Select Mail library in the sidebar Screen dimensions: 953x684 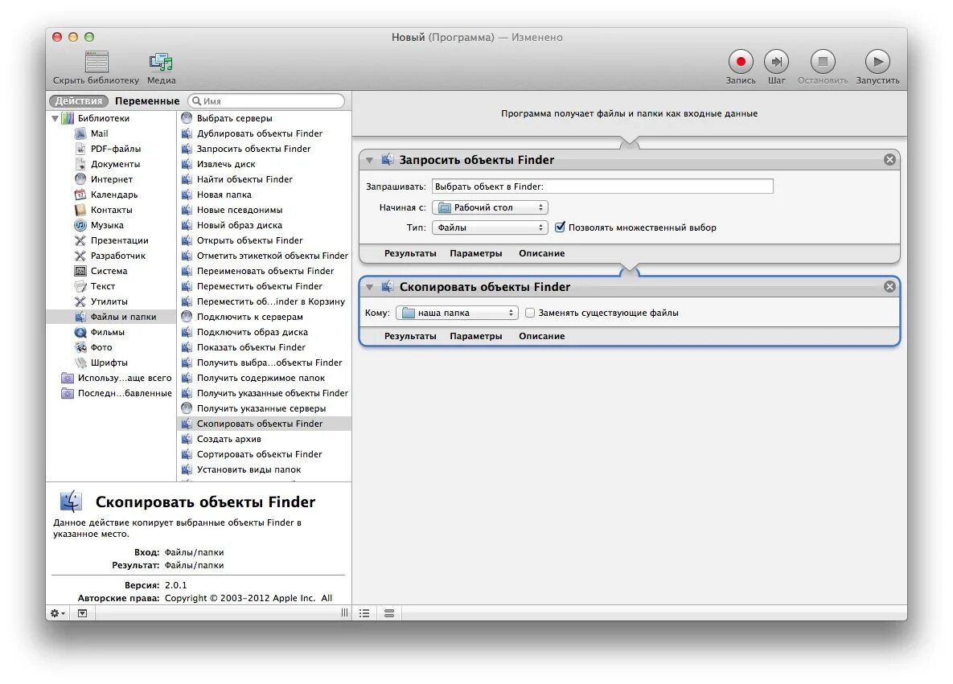pyautogui.click(x=99, y=133)
